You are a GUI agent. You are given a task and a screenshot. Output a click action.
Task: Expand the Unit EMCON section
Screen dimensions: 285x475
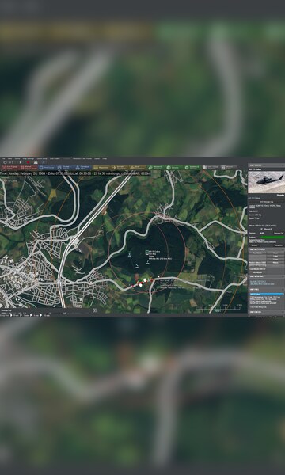coord(283,312)
